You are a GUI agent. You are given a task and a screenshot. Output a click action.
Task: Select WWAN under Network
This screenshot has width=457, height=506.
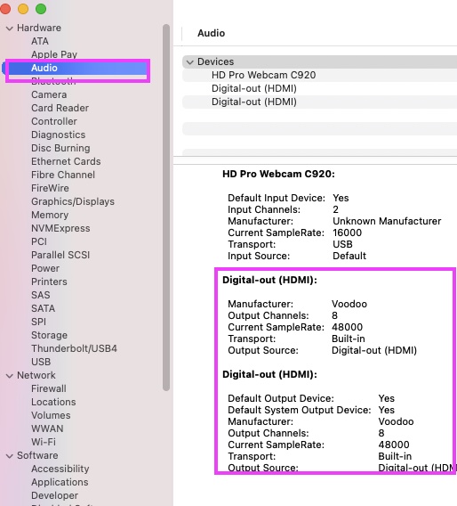[47, 428]
